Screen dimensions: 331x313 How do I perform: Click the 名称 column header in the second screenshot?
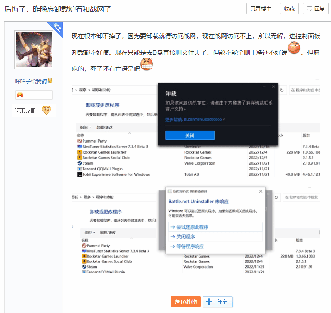coord(85,240)
